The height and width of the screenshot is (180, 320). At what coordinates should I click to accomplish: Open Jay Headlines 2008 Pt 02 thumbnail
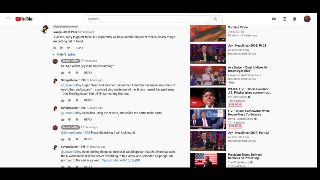tap(208, 54)
